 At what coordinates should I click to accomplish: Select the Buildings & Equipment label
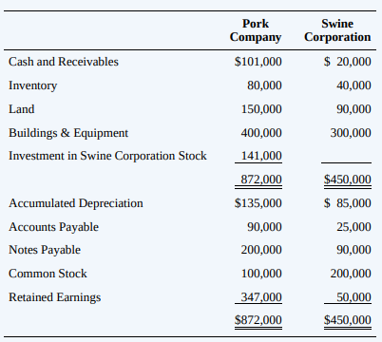tap(68, 133)
